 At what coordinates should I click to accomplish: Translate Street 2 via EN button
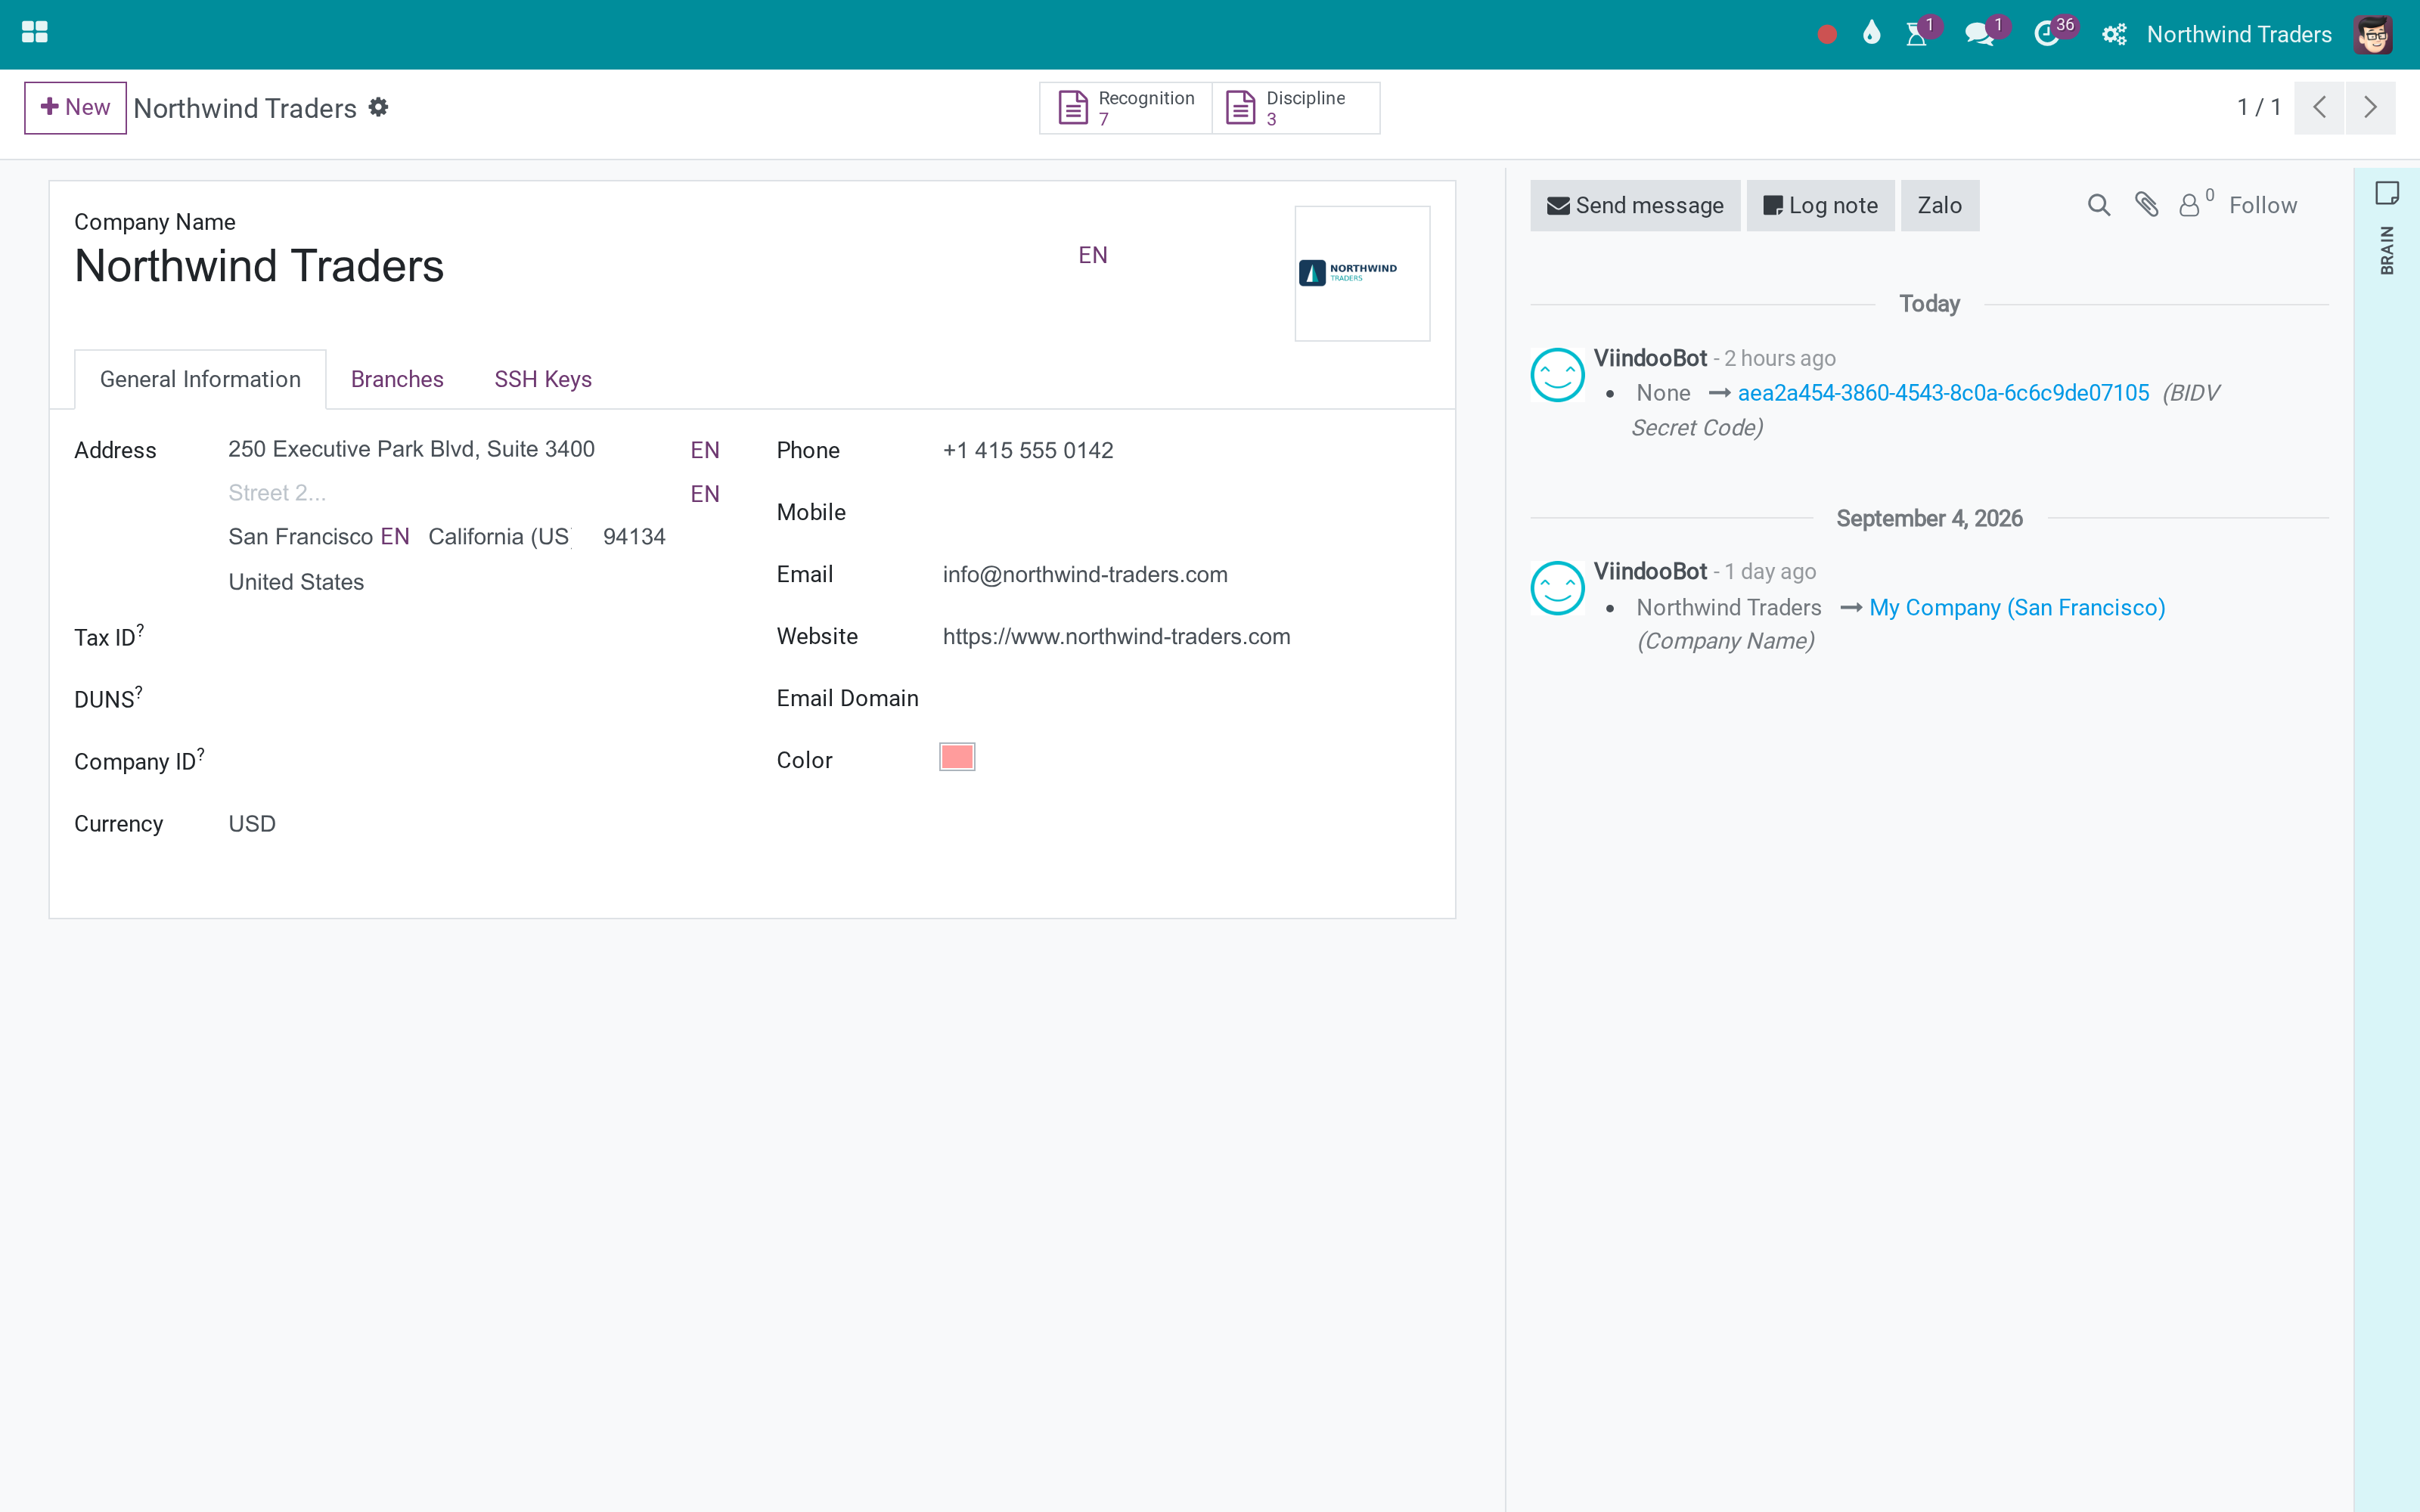[704, 494]
